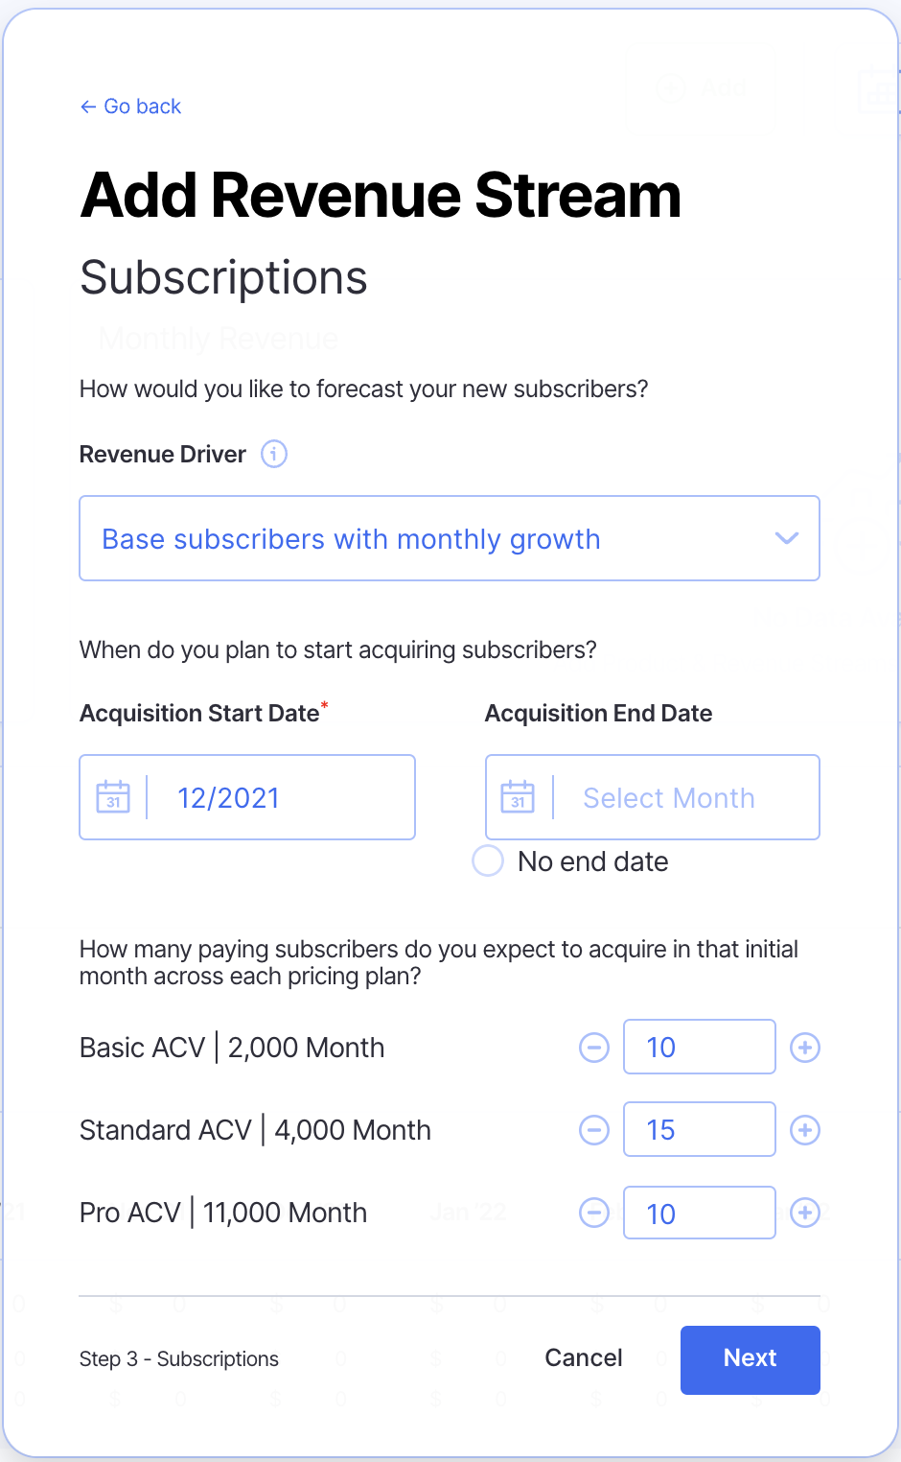This screenshot has height=1462, width=901.
Task: Select the No end date option
Action: point(488,861)
